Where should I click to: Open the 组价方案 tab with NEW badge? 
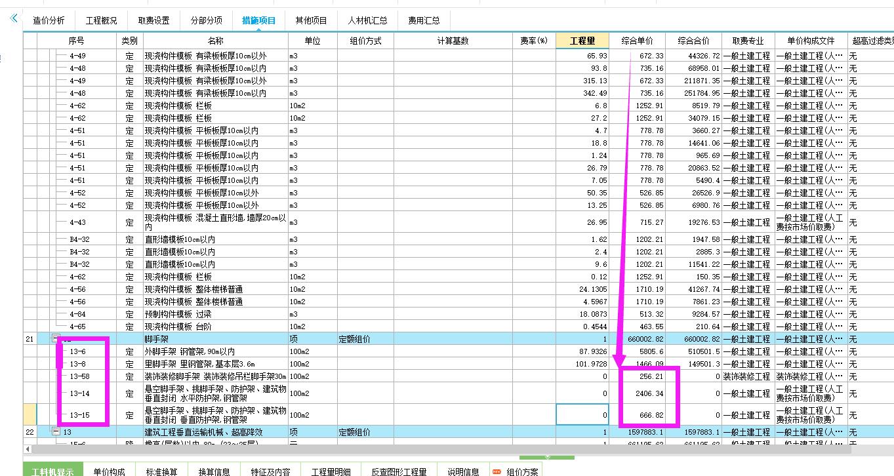517,469
